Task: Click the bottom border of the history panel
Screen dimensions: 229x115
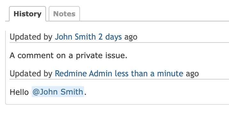Action: click(x=117, y=104)
